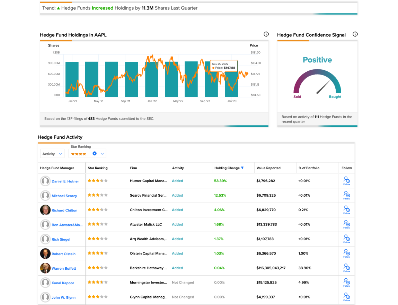Image resolution: width=398 pixels, height=305 pixels.
Task: Open Richard Chilton's profile photo
Action: click(45, 210)
